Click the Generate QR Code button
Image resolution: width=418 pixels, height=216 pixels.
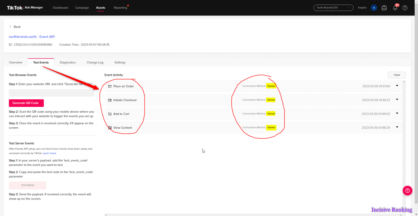coord(26,103)
